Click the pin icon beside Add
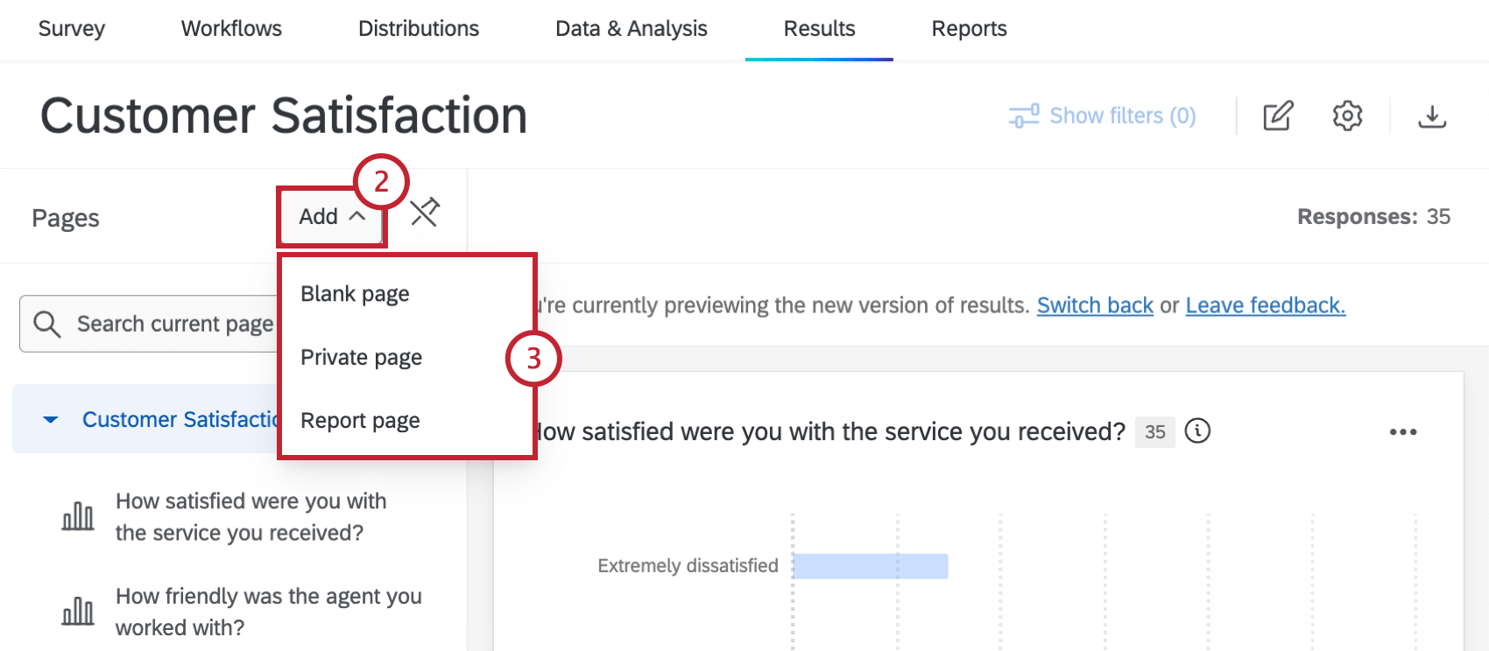 tap(425, 213)
